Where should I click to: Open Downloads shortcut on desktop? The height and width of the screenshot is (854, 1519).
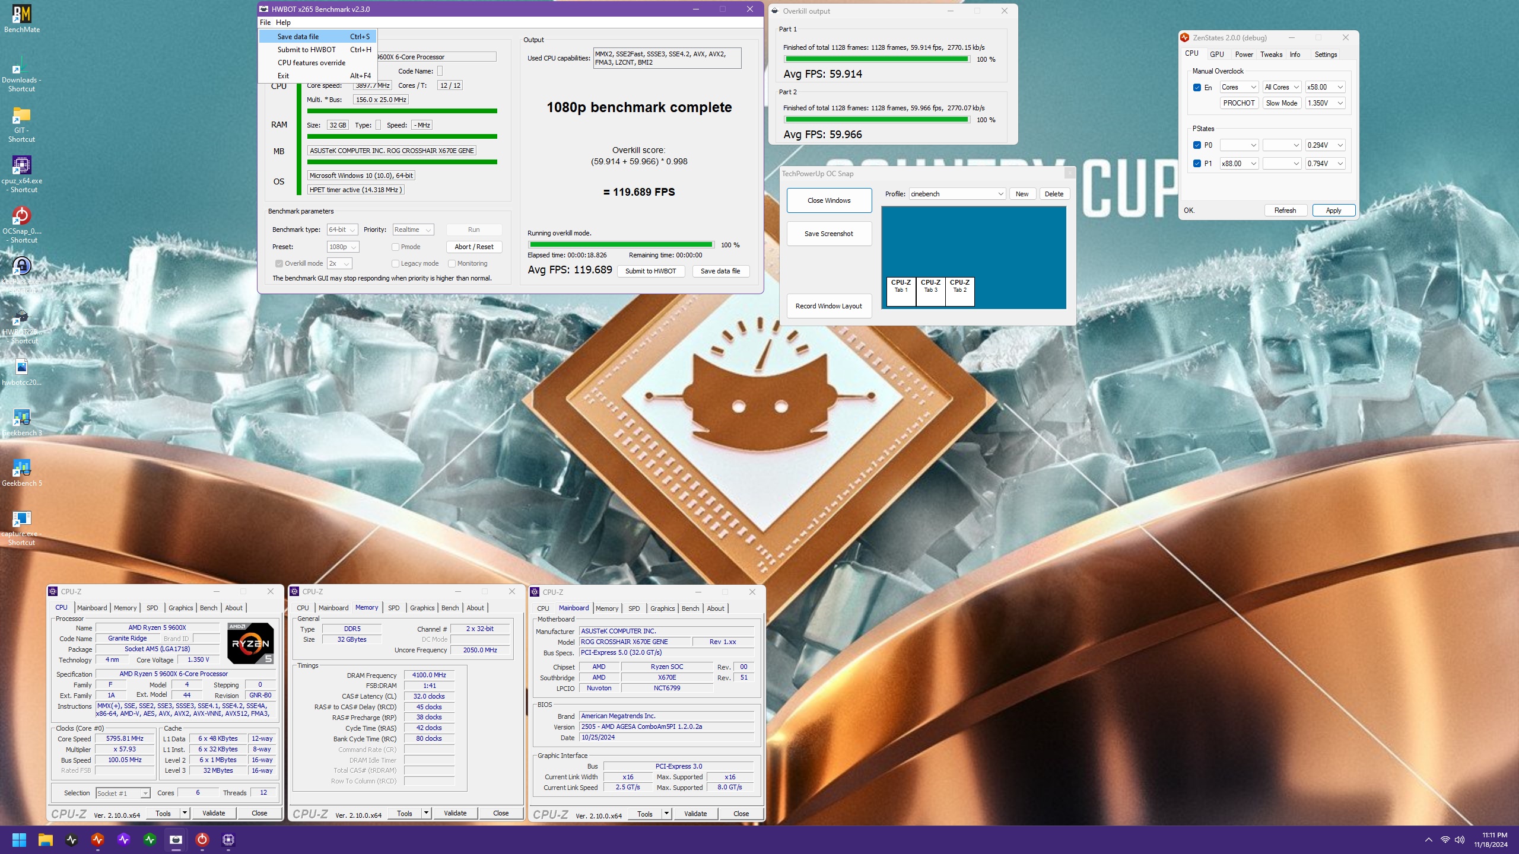coord(21,74)
